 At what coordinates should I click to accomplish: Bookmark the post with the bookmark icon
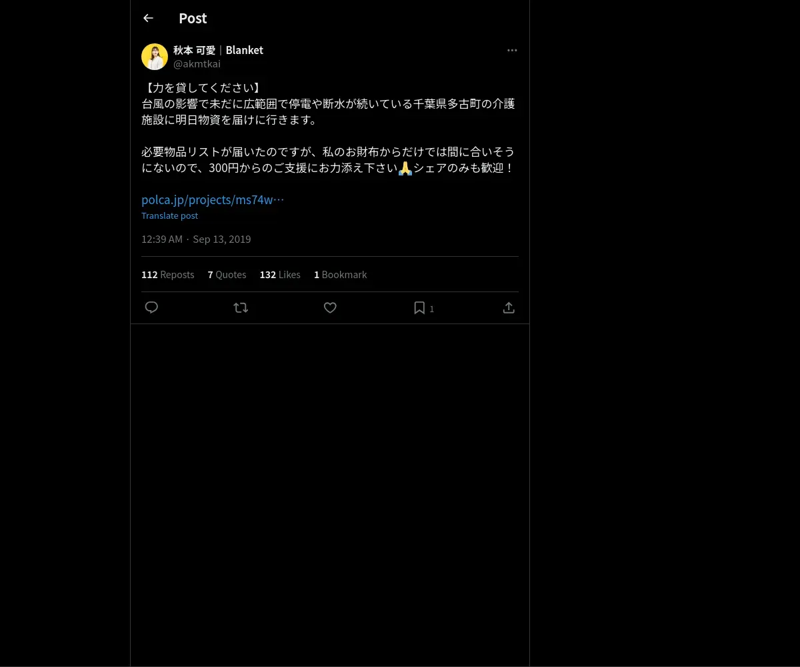tap(419, 307)
